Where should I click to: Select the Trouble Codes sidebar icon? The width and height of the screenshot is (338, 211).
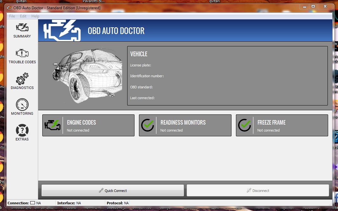[22, 53]
